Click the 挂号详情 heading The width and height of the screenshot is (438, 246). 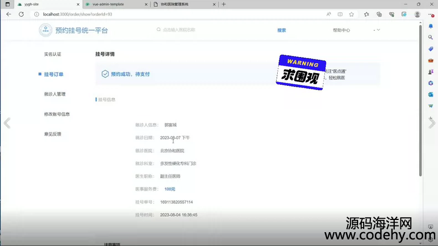[105, 54]
